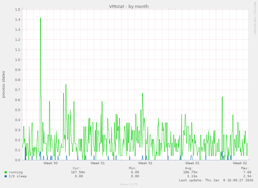
Task: Click the 0.5 y-axis value
Action: click(18, 110)
